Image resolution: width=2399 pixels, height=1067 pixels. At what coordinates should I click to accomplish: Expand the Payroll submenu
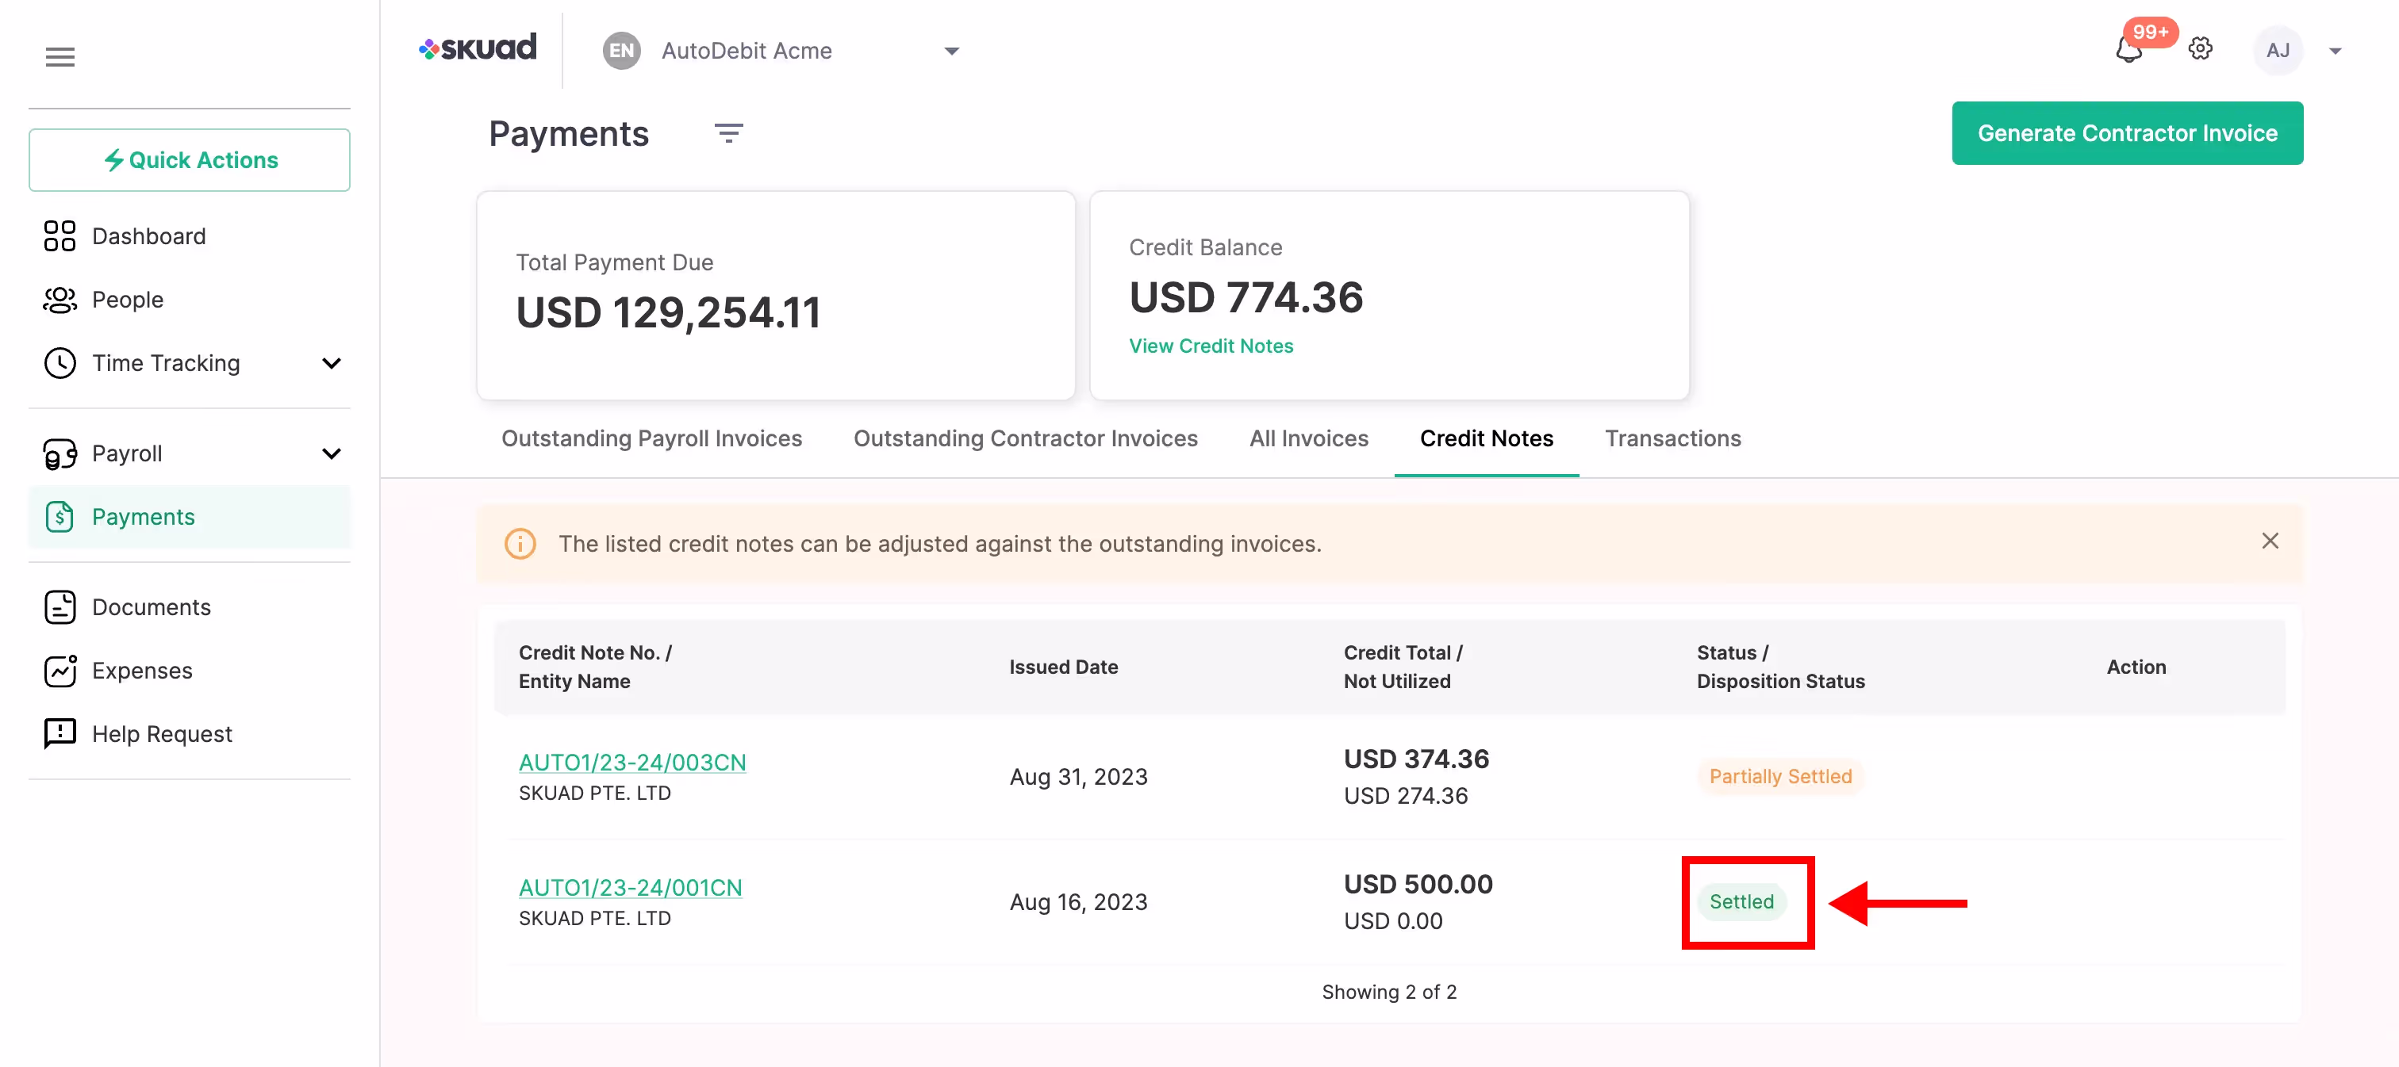332,453
